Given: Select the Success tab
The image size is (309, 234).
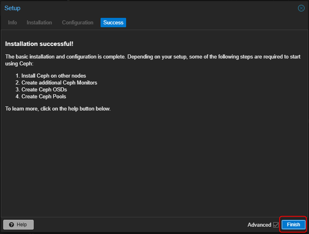Looking at the screenshot, I should point(113,22).
